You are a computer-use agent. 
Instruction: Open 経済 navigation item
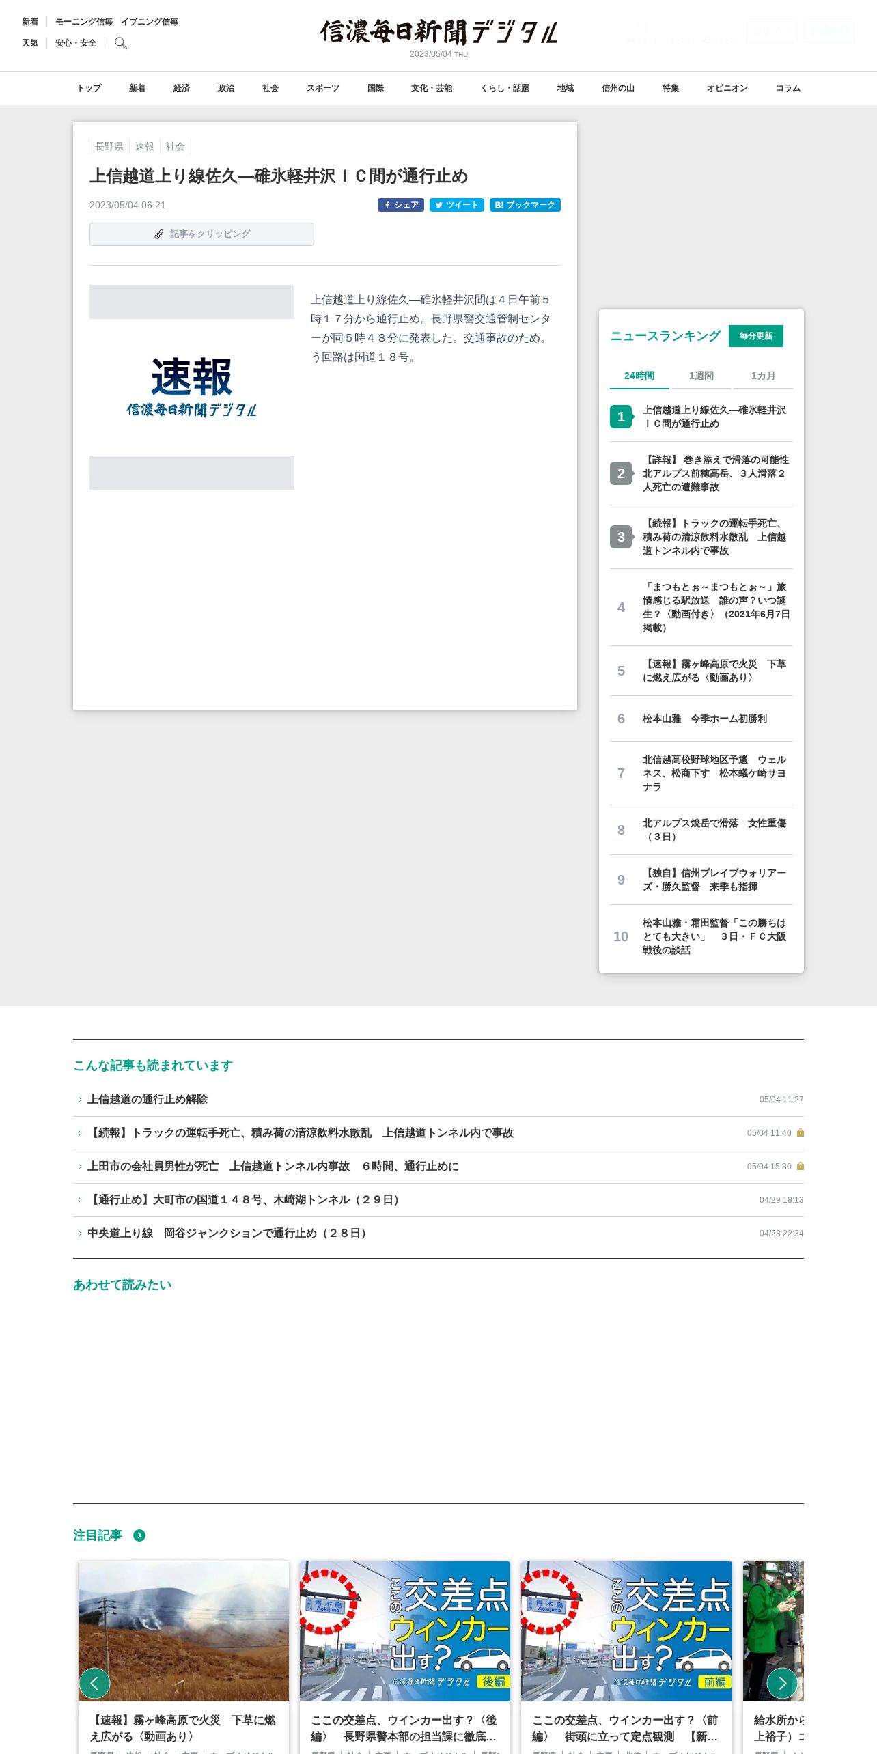(x=182, y=88)
